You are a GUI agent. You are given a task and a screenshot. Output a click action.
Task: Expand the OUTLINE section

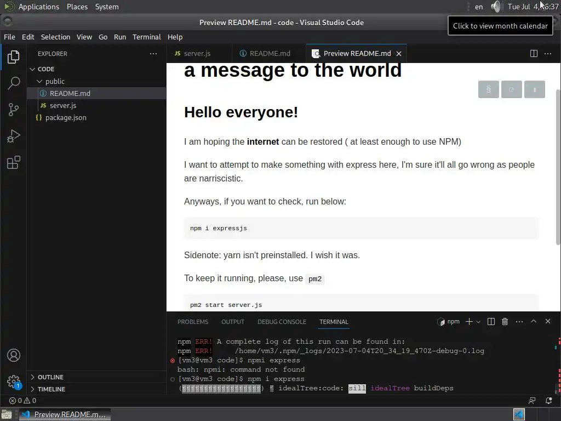(96, 377)
